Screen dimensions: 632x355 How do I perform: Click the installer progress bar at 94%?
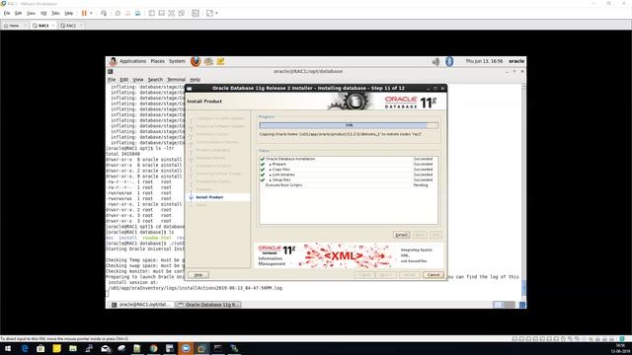coord(349,125)
